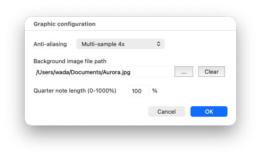Click the up-down chevron on Multi-sample 4x
Viewport: 261px width, 158px height.
pos(158,44)
